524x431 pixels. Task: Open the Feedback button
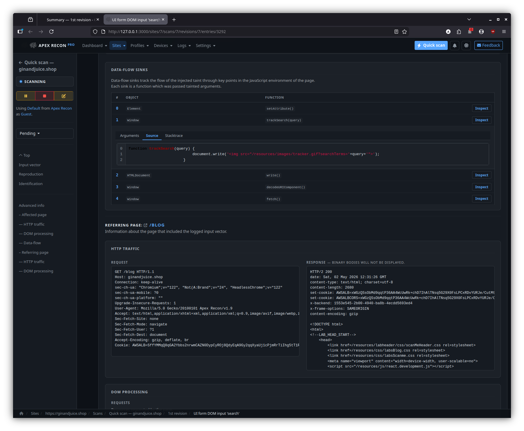pyautogui.click(x=489, y=46)
